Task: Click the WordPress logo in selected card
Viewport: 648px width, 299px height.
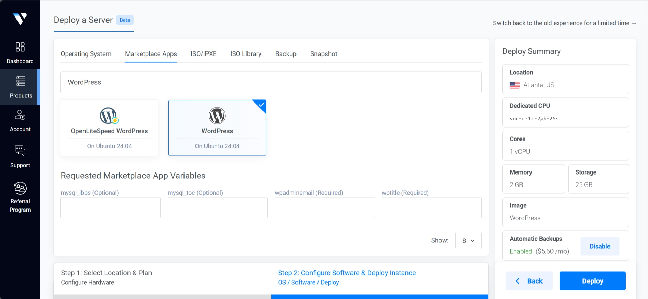Action: [217, 116]
